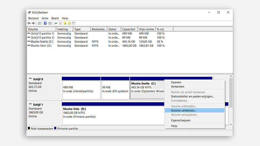This screenshot has height=146, width=260.
Task: Click the 1862,81 GB free space cell
Action: (x=146, y=46)
